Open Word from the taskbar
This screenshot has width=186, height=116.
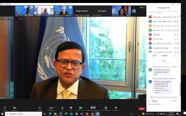tap(61, 114)
